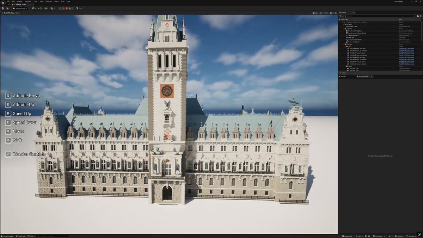Click the Eject from player icon
The image size is (423, 238).
(x=70, y=8)
